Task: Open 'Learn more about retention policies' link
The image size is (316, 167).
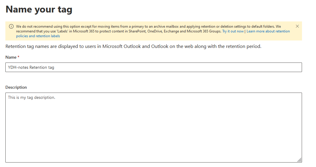Action: point(268,31)
